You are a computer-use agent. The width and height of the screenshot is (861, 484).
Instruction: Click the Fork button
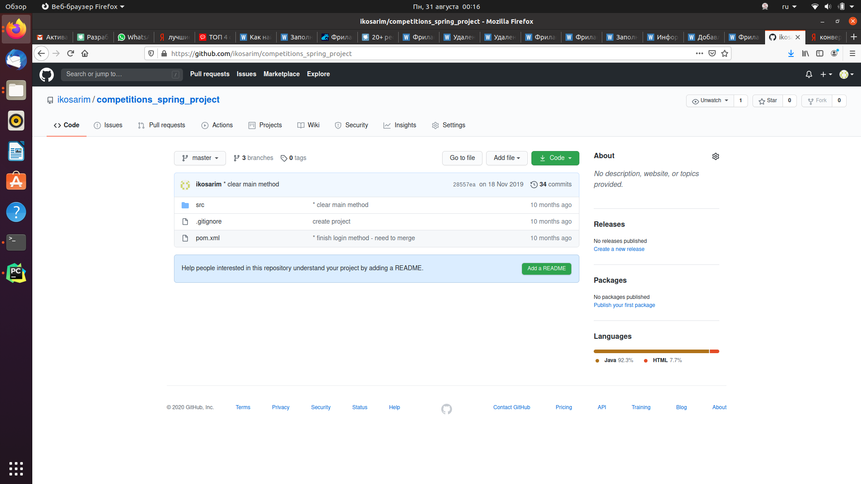click(x=817, y=101)
